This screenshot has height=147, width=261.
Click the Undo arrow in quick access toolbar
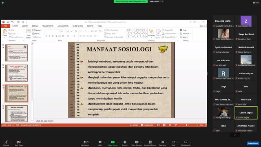(12, 22)
